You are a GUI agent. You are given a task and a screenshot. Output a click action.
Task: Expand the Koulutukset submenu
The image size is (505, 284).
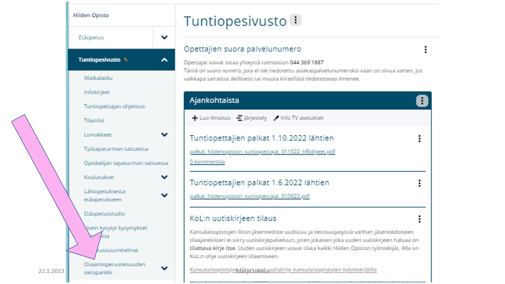(165, 177)
